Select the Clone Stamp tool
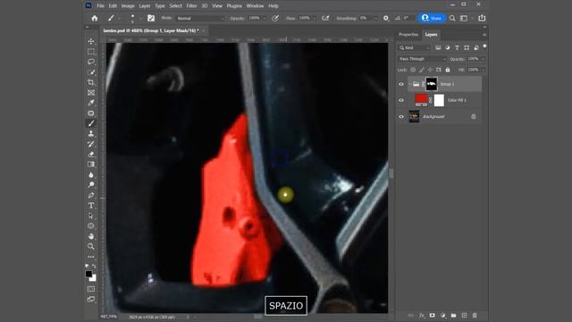 (91, 133)
